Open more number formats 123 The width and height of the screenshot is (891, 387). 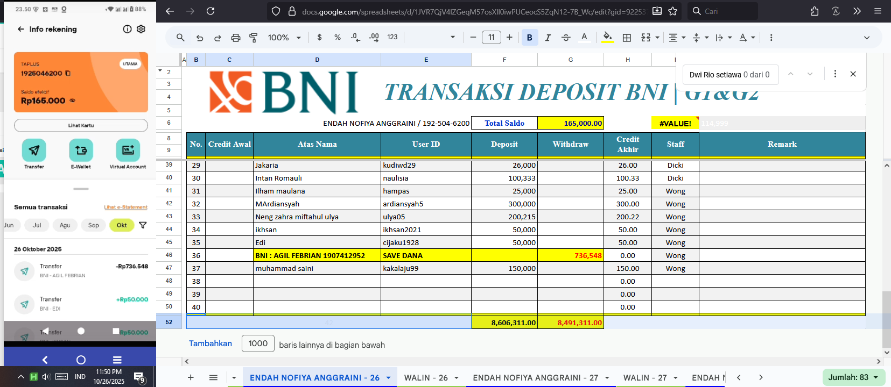pyautogui.click(x=392, y=38)
